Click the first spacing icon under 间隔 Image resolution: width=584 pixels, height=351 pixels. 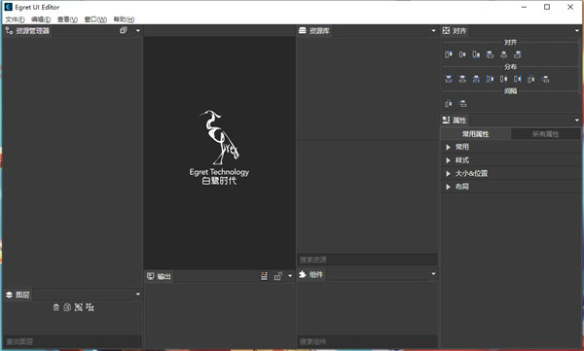[449, 103]
